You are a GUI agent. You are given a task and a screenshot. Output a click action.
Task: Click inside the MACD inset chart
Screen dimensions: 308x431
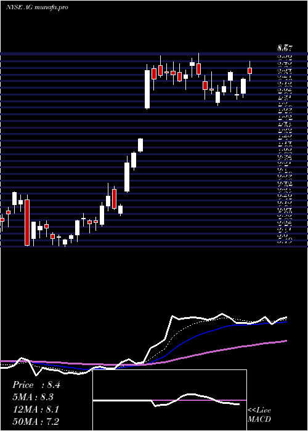pyautogui.click(x=169, y=400)
